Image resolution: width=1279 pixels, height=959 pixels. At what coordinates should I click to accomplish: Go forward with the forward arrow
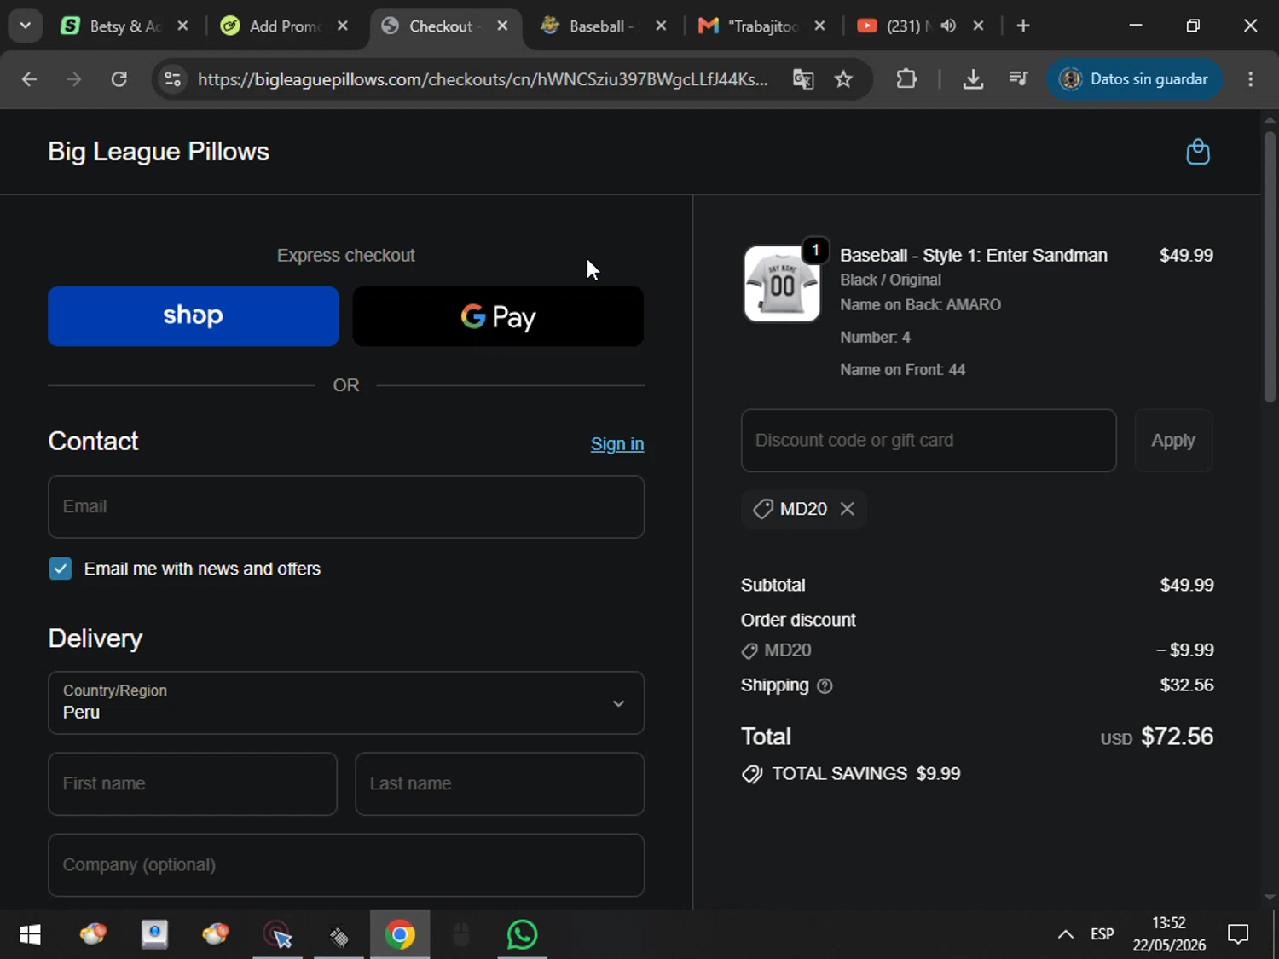(x=74, y=79)
